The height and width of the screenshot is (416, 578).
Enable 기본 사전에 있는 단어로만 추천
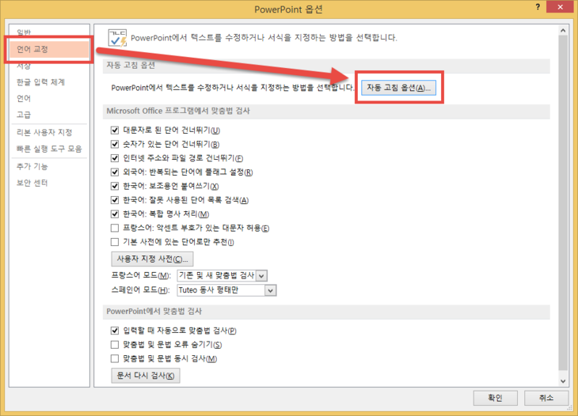point(115,242)
